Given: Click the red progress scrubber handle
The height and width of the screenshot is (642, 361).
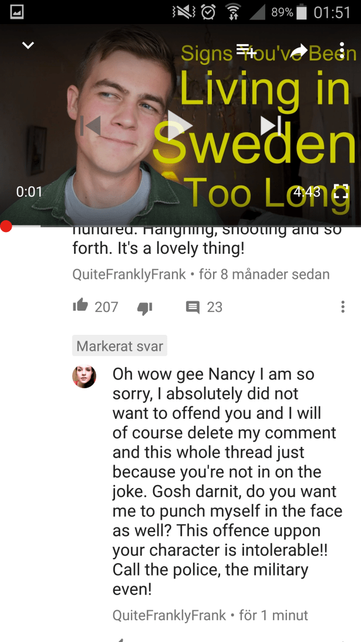Looking at the screenshot, I should pos(6,226).
